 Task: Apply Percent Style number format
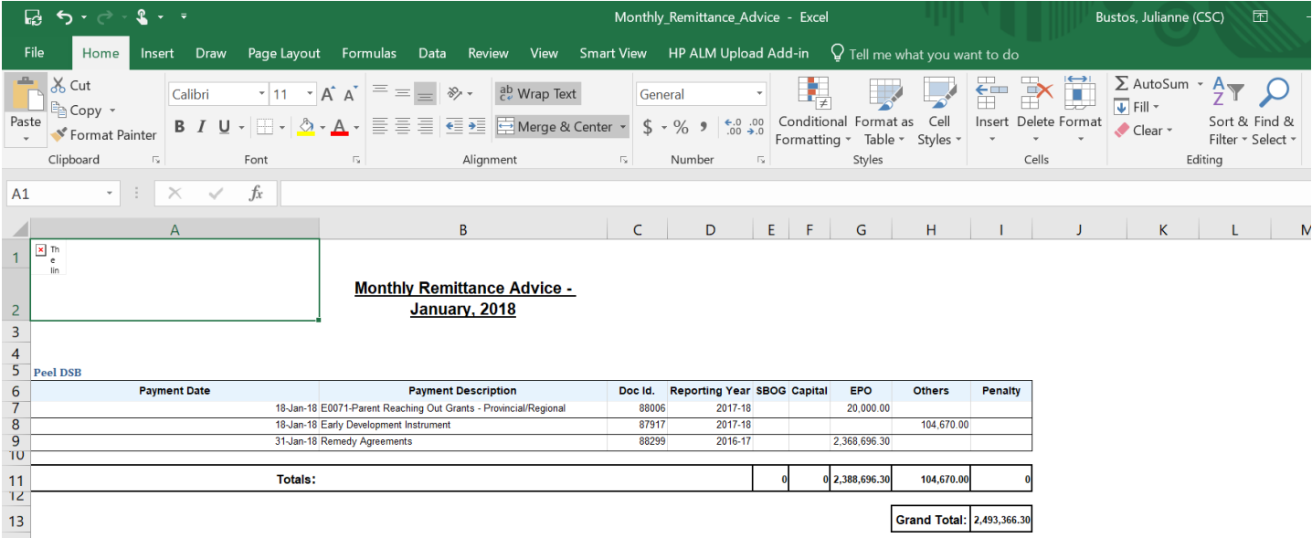tap(681, 127)
